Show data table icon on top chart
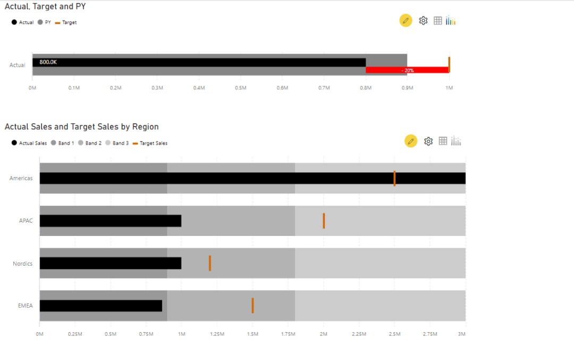574x346 pixels. 438,20
